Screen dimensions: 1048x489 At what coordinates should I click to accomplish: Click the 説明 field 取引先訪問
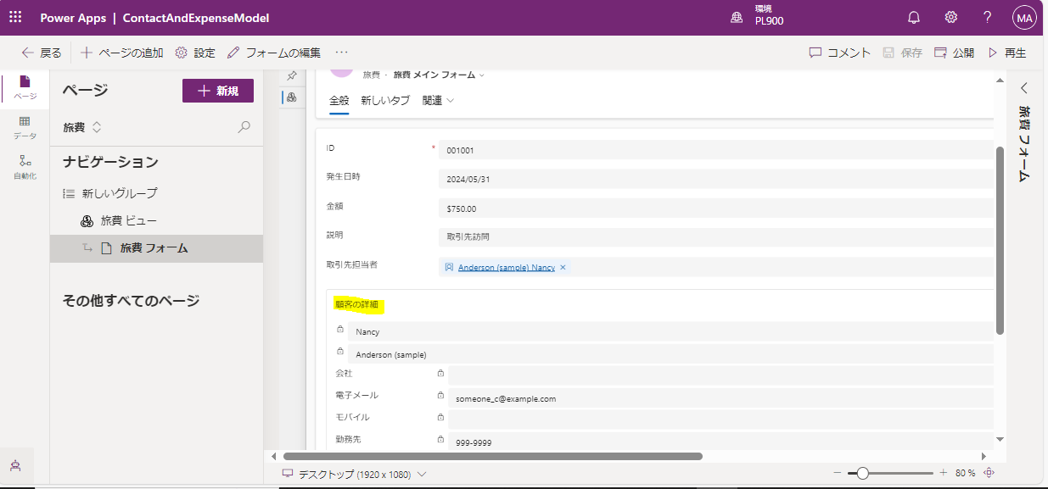(x=715, y=237)
